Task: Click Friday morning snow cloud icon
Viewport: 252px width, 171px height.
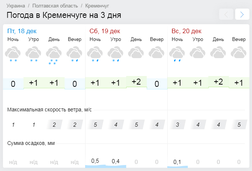Action: 34,53
